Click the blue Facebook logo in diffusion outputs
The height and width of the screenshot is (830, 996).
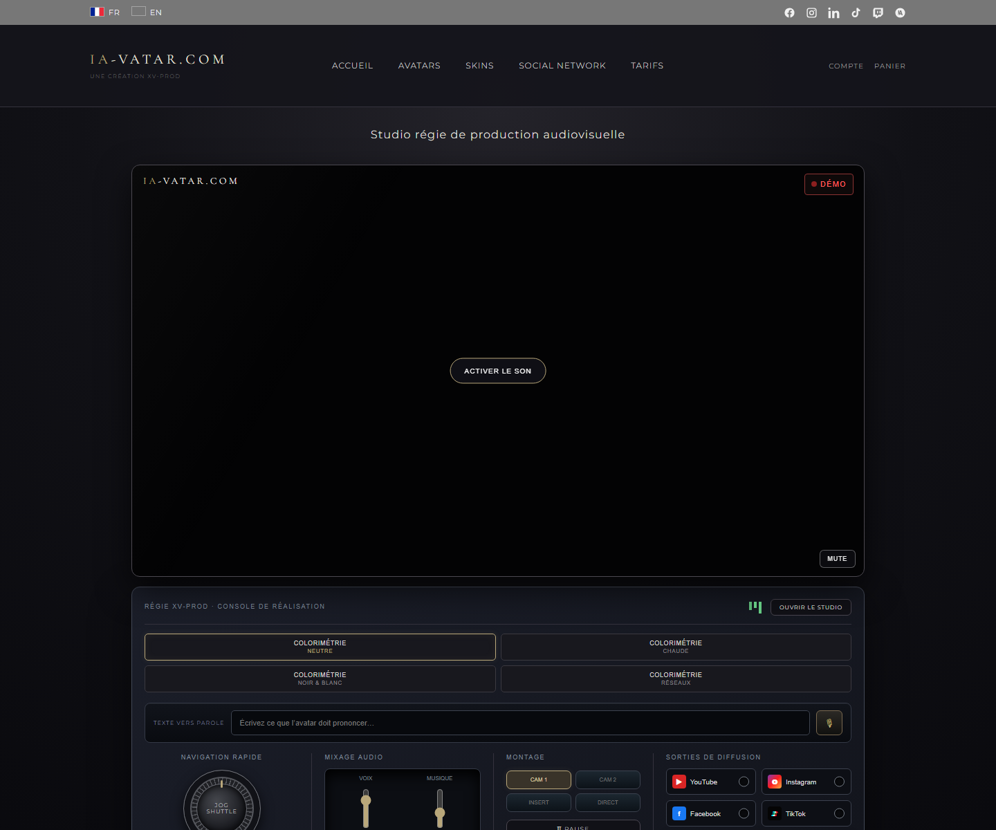(x=679, y=813)
